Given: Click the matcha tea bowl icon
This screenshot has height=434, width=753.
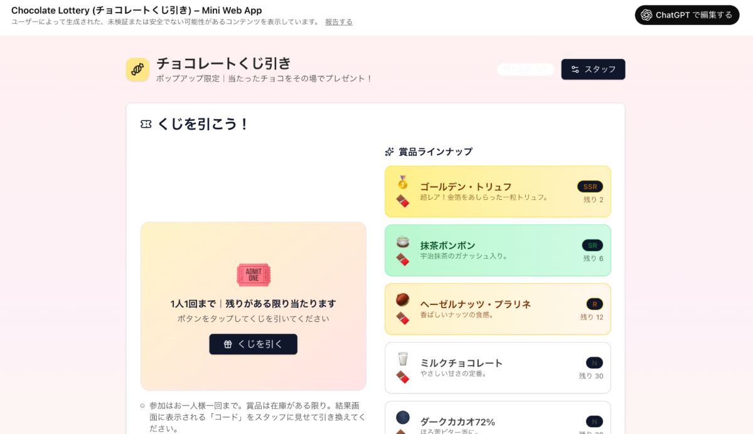Looking at the screenshot, I should coord(402,242).
